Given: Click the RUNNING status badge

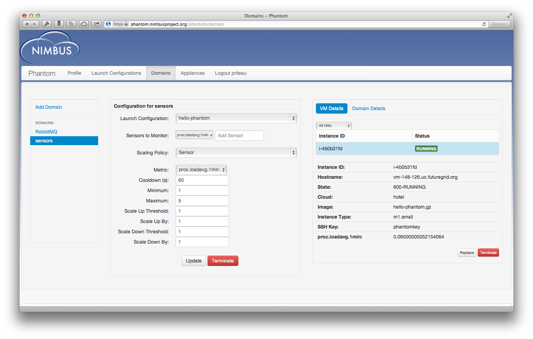Looking at the screenshot, I should pyautogui.click(x=426, y=149).
